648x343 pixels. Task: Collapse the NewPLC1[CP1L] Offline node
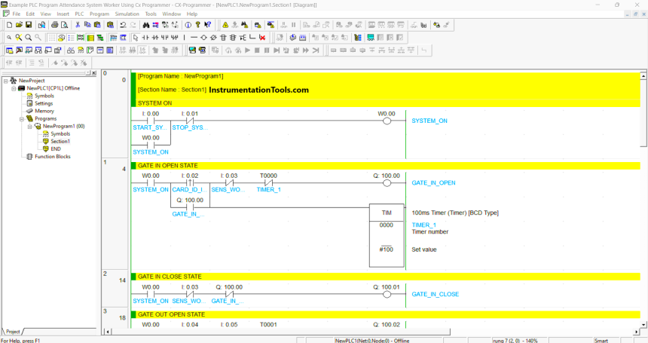[14, 88]
